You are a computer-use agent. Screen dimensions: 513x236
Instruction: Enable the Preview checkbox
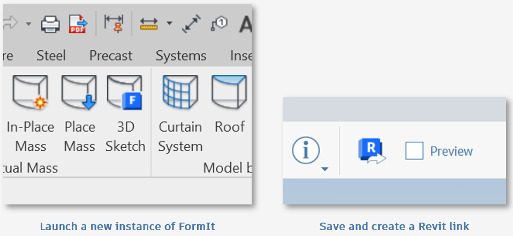click(414, 151)
